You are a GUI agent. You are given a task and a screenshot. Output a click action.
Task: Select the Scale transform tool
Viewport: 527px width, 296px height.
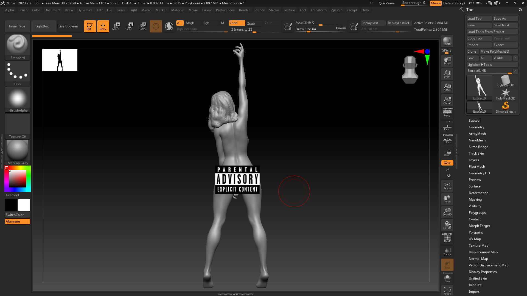pos(129,26)
